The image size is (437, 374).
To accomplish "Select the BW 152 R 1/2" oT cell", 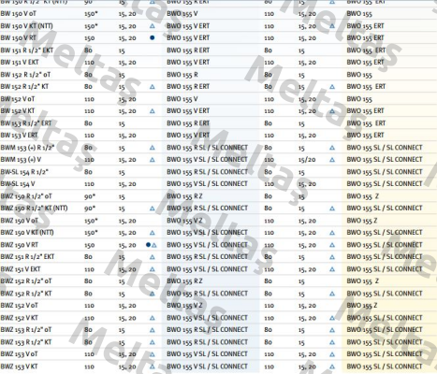I will pyautogui.click(x=25, y=75).
